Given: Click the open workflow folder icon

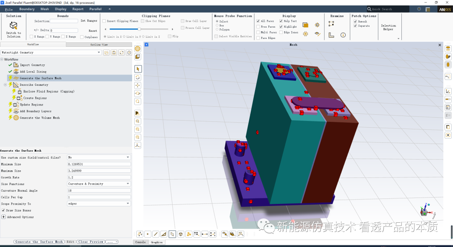Looking at the screenshot, I should (x=107, y=53).
